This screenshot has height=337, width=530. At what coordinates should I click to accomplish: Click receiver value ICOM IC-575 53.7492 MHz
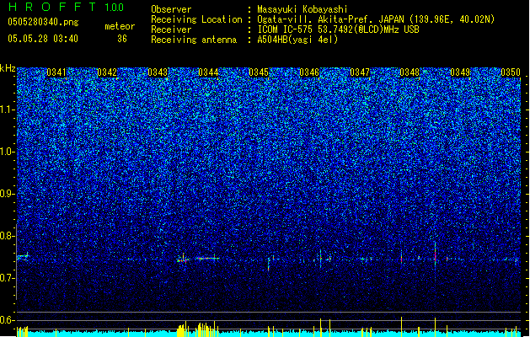click(x=339, y=29)
